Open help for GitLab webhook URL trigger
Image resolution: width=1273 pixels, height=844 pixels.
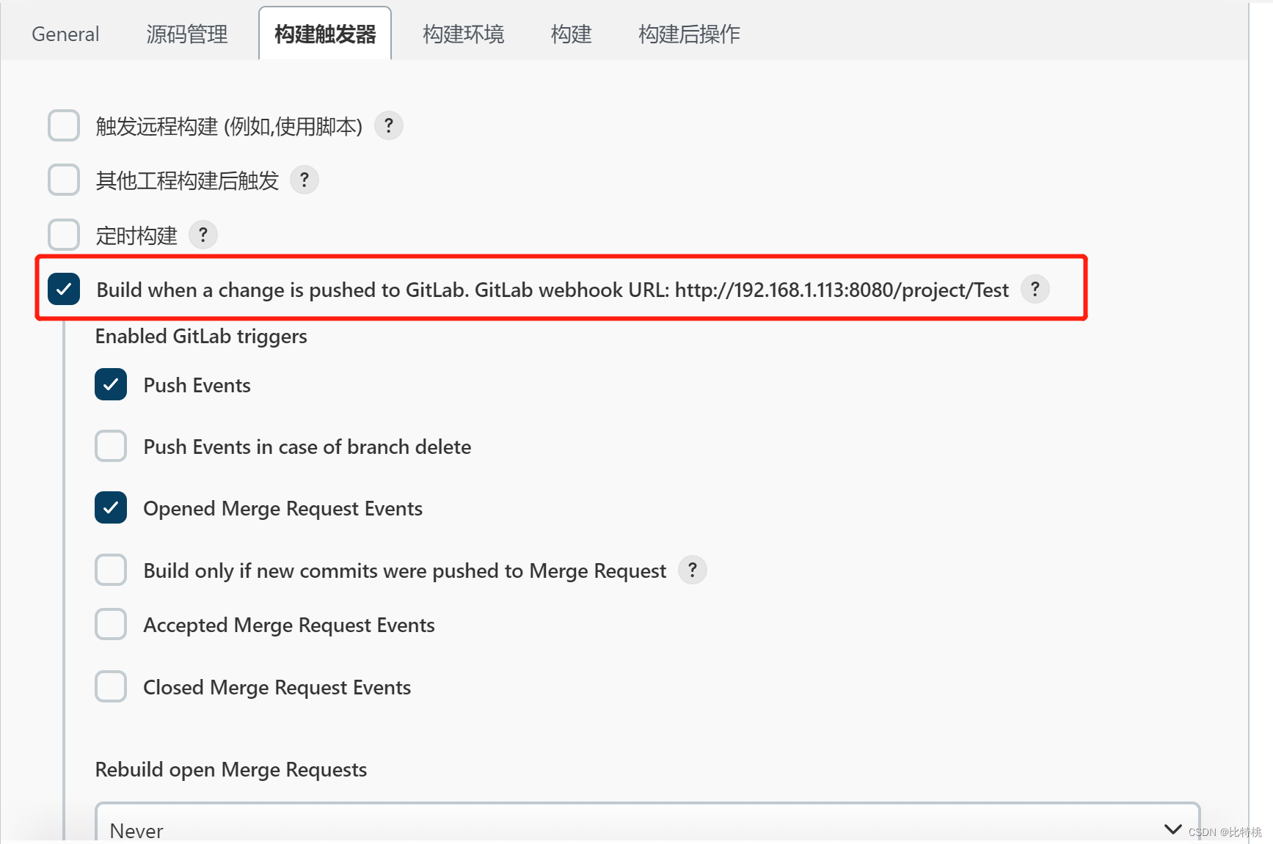[x=1035, y=289]
